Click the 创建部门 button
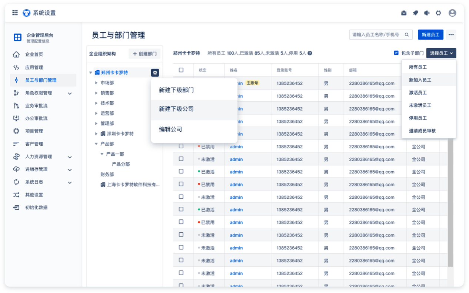Image resolution: width=469 pixels, height=293 pixels. tap(144, 54)
